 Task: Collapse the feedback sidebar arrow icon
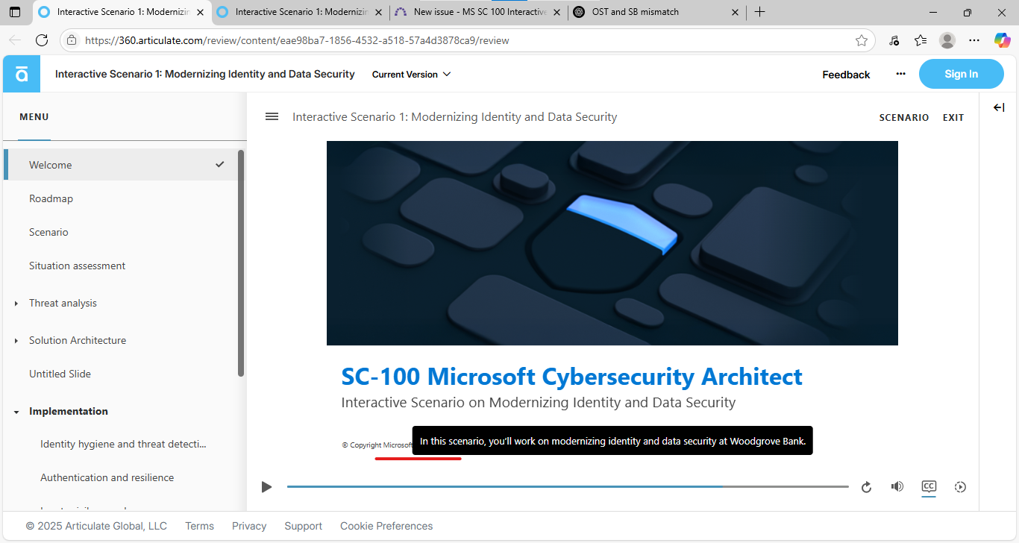[x=999, y=107]
